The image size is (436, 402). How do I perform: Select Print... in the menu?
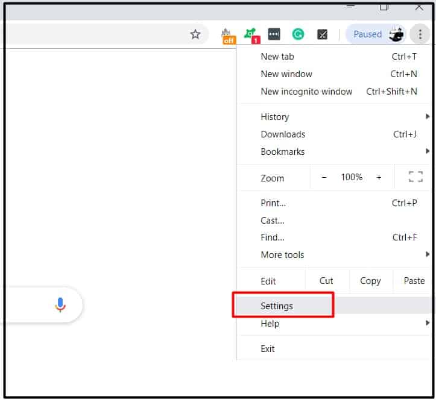pos(333,203)
